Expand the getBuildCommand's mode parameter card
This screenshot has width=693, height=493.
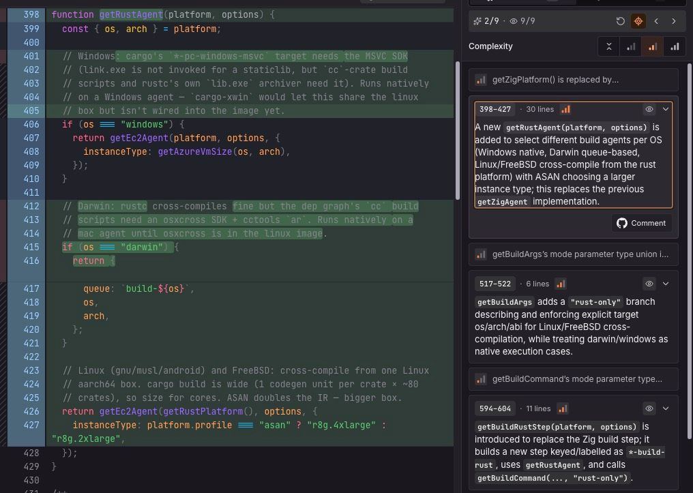point(573,379)
